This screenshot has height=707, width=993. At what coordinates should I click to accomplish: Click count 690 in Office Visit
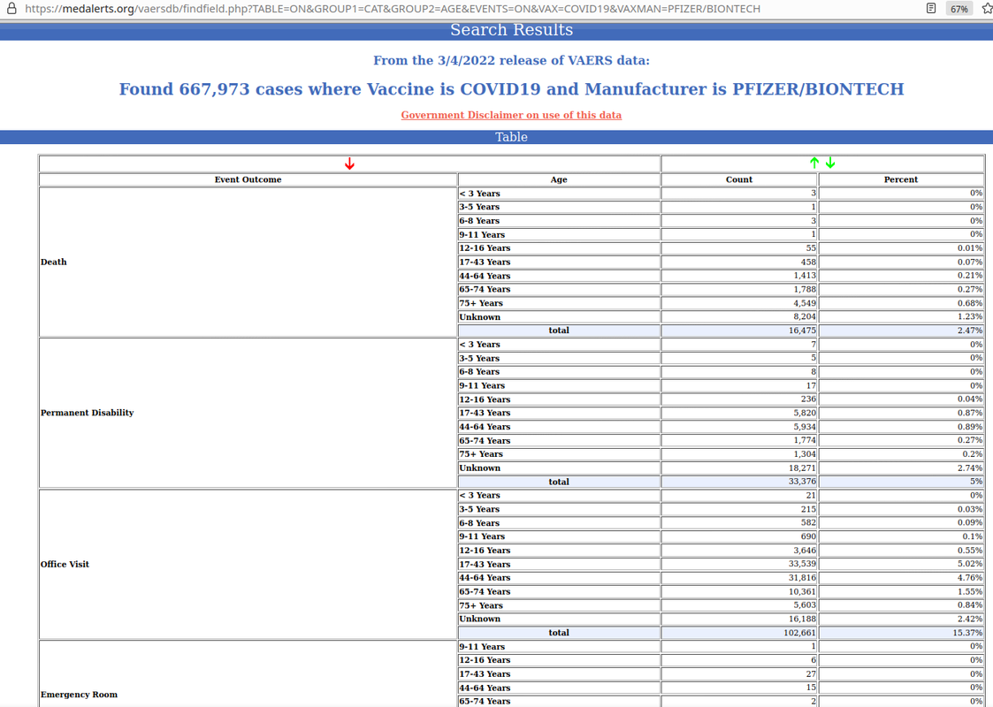pyautogui.click(x=739, y=536)
